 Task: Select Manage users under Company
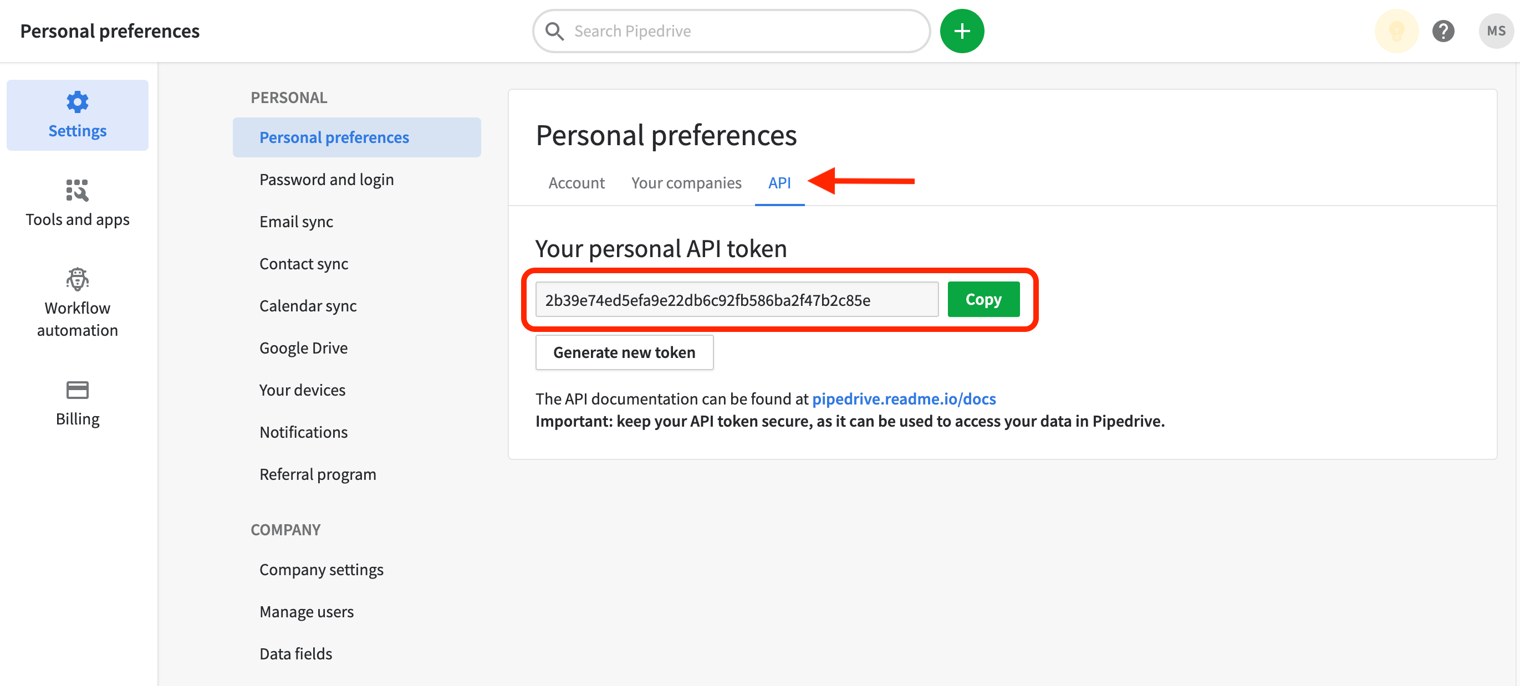pos(306,612)
